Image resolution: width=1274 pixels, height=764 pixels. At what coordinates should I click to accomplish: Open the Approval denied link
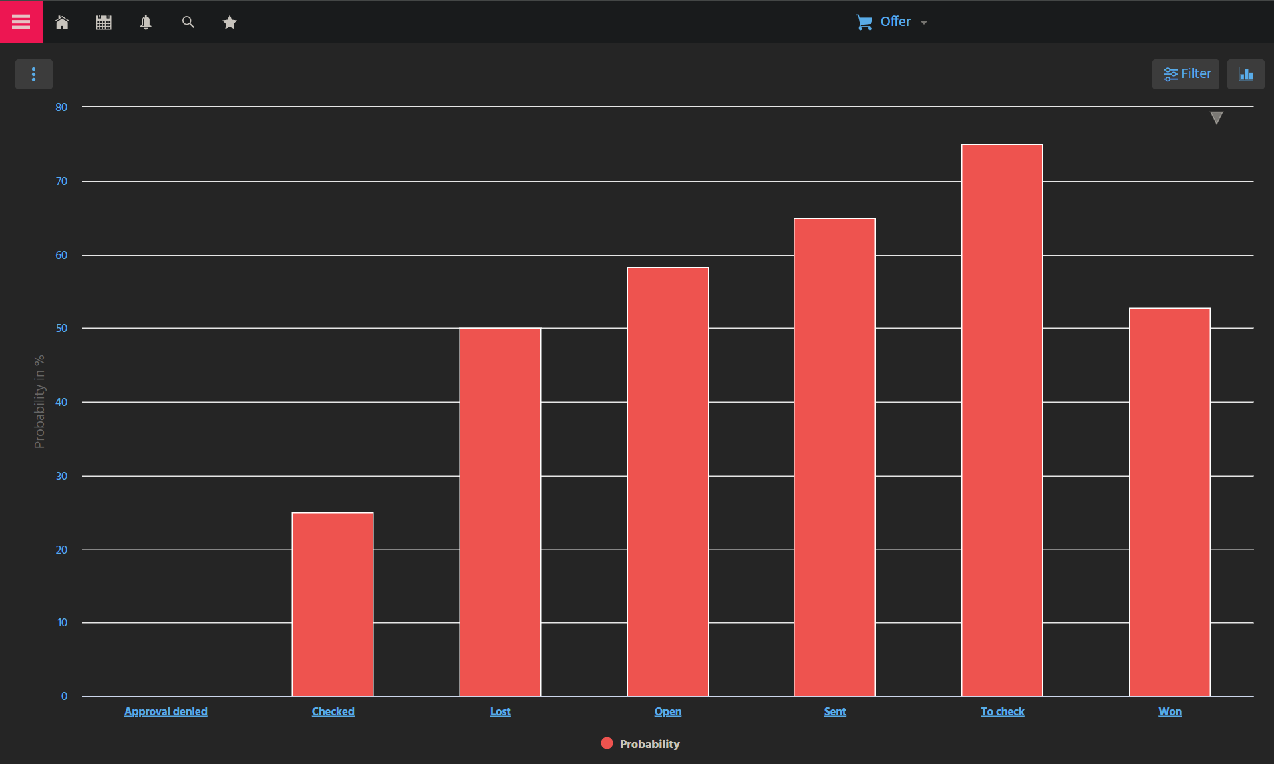tap(166, 711)
